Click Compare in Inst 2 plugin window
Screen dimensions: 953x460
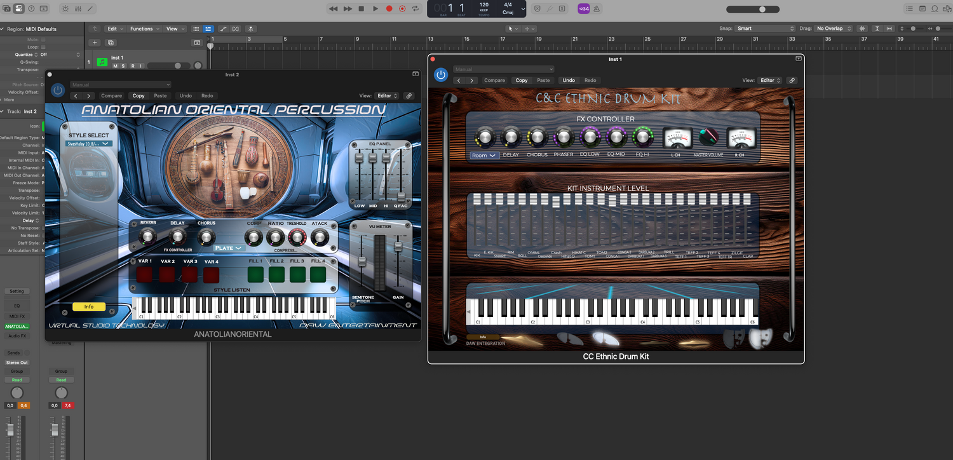tap(111, 96)
